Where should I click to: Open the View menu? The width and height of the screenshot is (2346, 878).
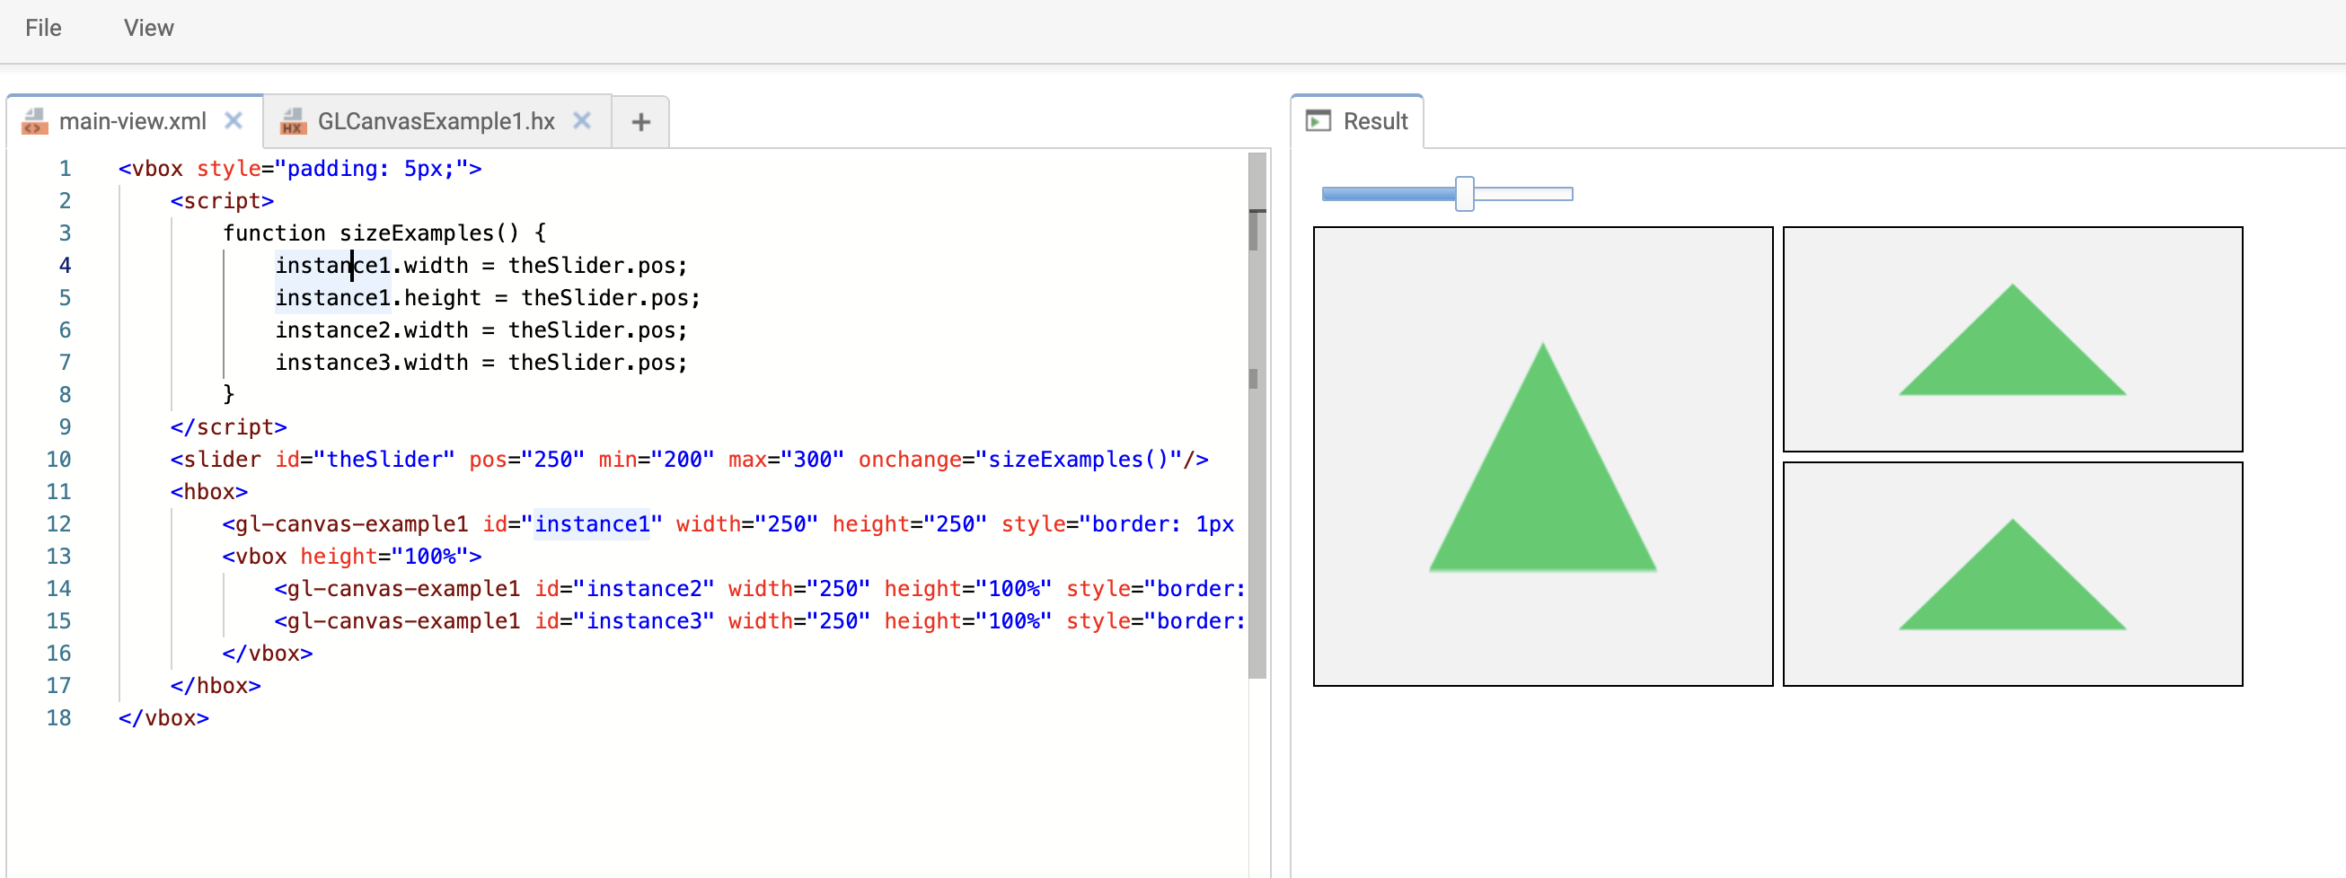pos(148,28)
